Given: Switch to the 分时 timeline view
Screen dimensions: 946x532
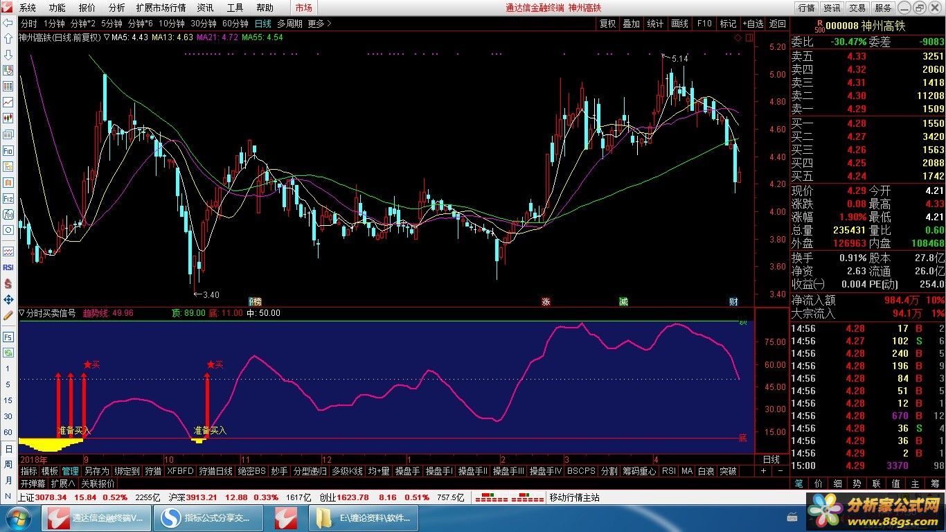Looking at the screenshot, I should (29, 23).
